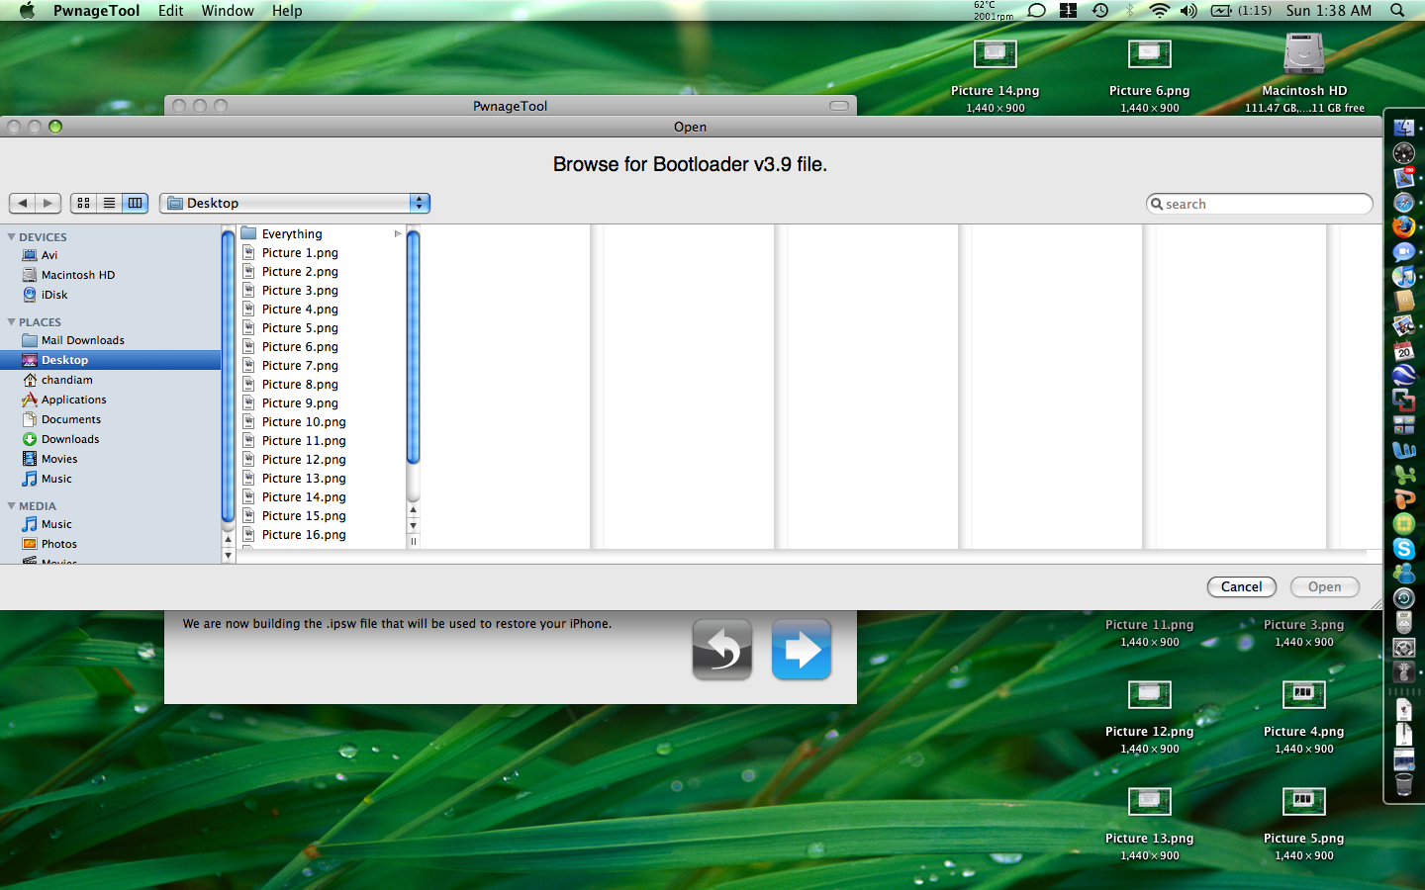
Task: Open the Window menu
Action: [228, 11]
